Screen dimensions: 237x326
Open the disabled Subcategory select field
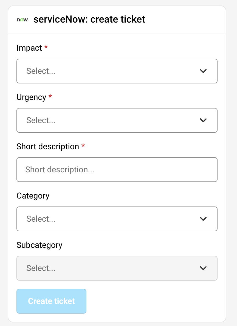point(110,268)
